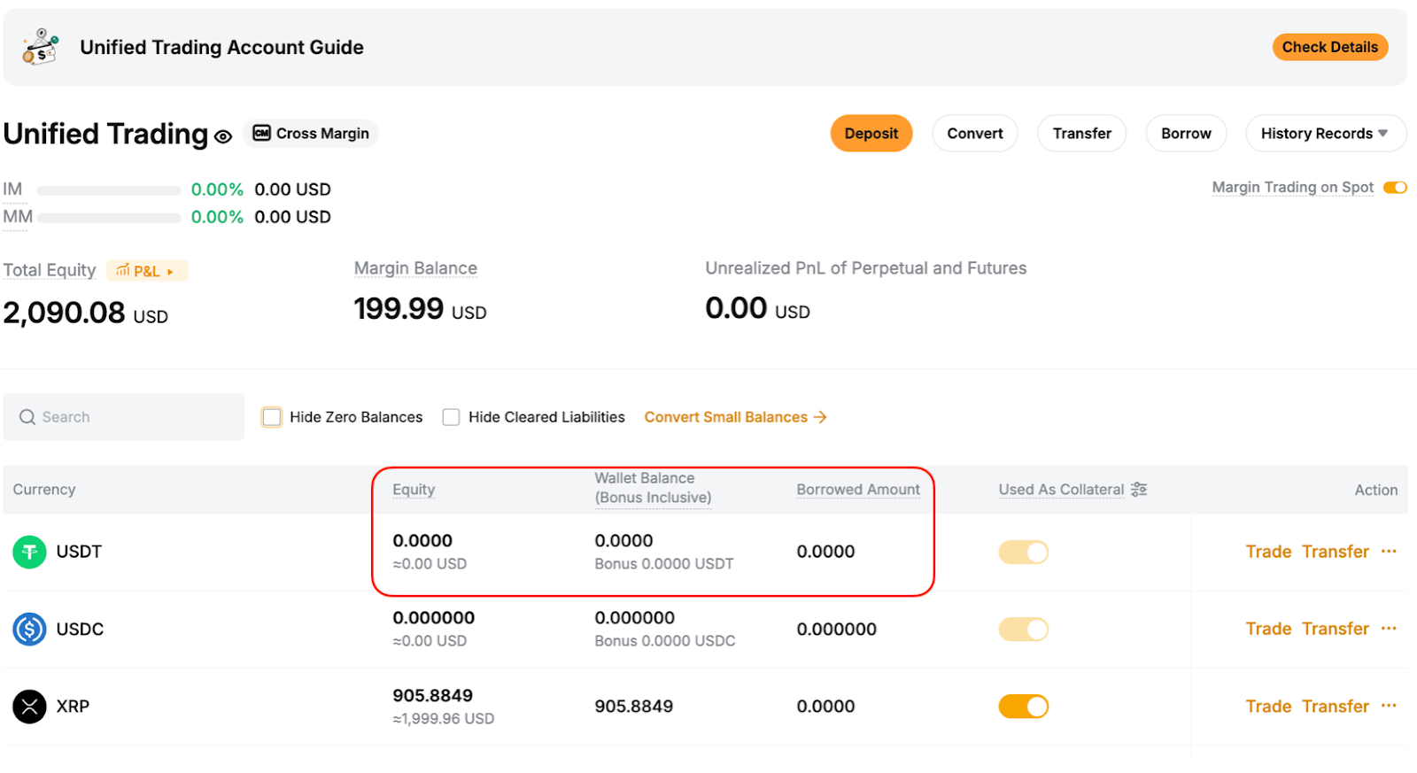Click the account guide illustration icon
Viewport: 1417px width, 773px height.
click(x=40, y=47)
